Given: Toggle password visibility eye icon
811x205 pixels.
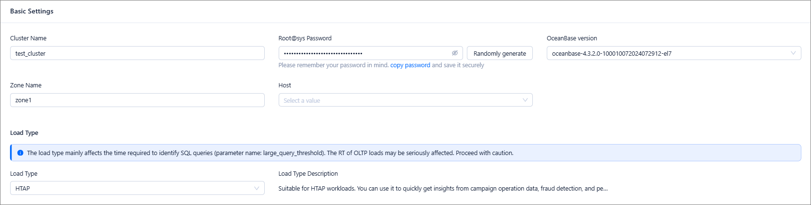Looking at the screenshot, I should coord(454,53).
